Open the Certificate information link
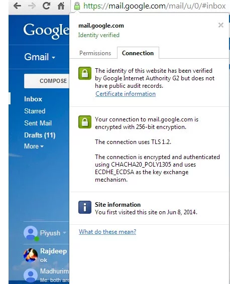The height and width of the screenshot is (284, 230). (x=126, y=94)
